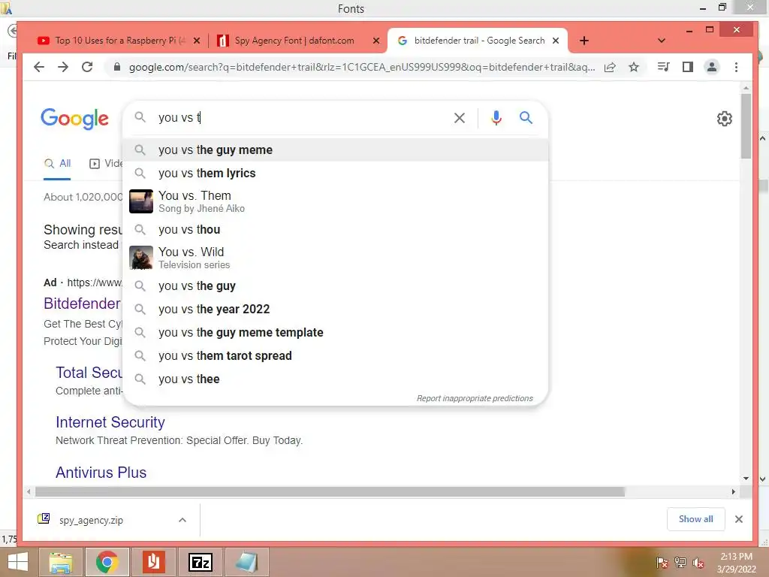Open the Internet Security ad link

coord(110,422)
